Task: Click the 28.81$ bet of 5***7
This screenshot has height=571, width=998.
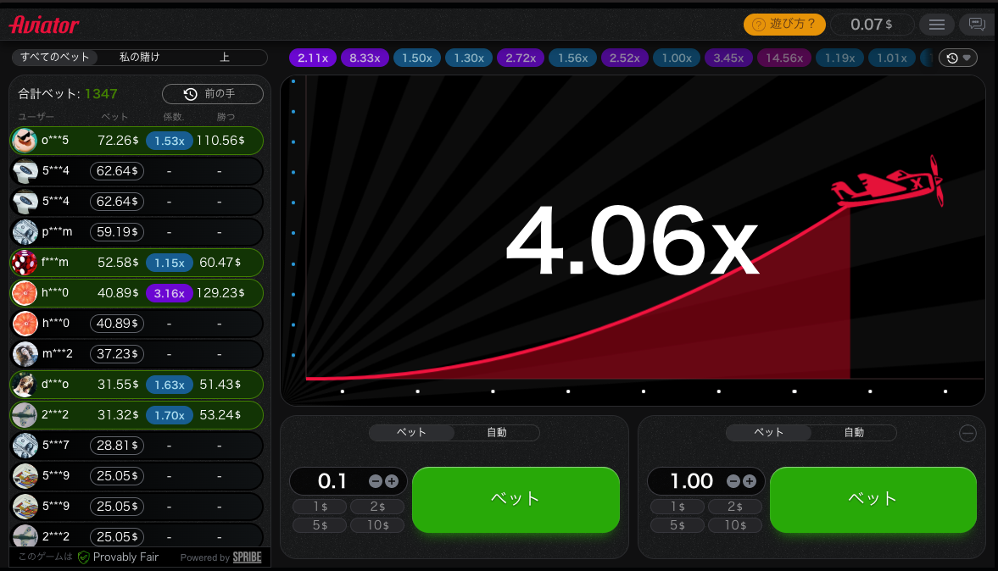Action: click(x=117, y=446)
